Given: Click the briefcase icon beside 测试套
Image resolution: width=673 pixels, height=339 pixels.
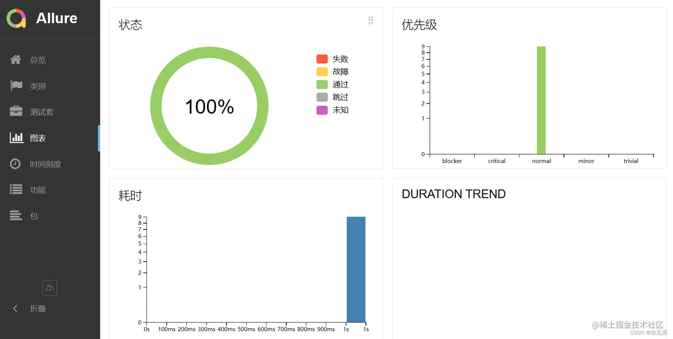Looking at the screenshot, I should (x=16, y=111).
